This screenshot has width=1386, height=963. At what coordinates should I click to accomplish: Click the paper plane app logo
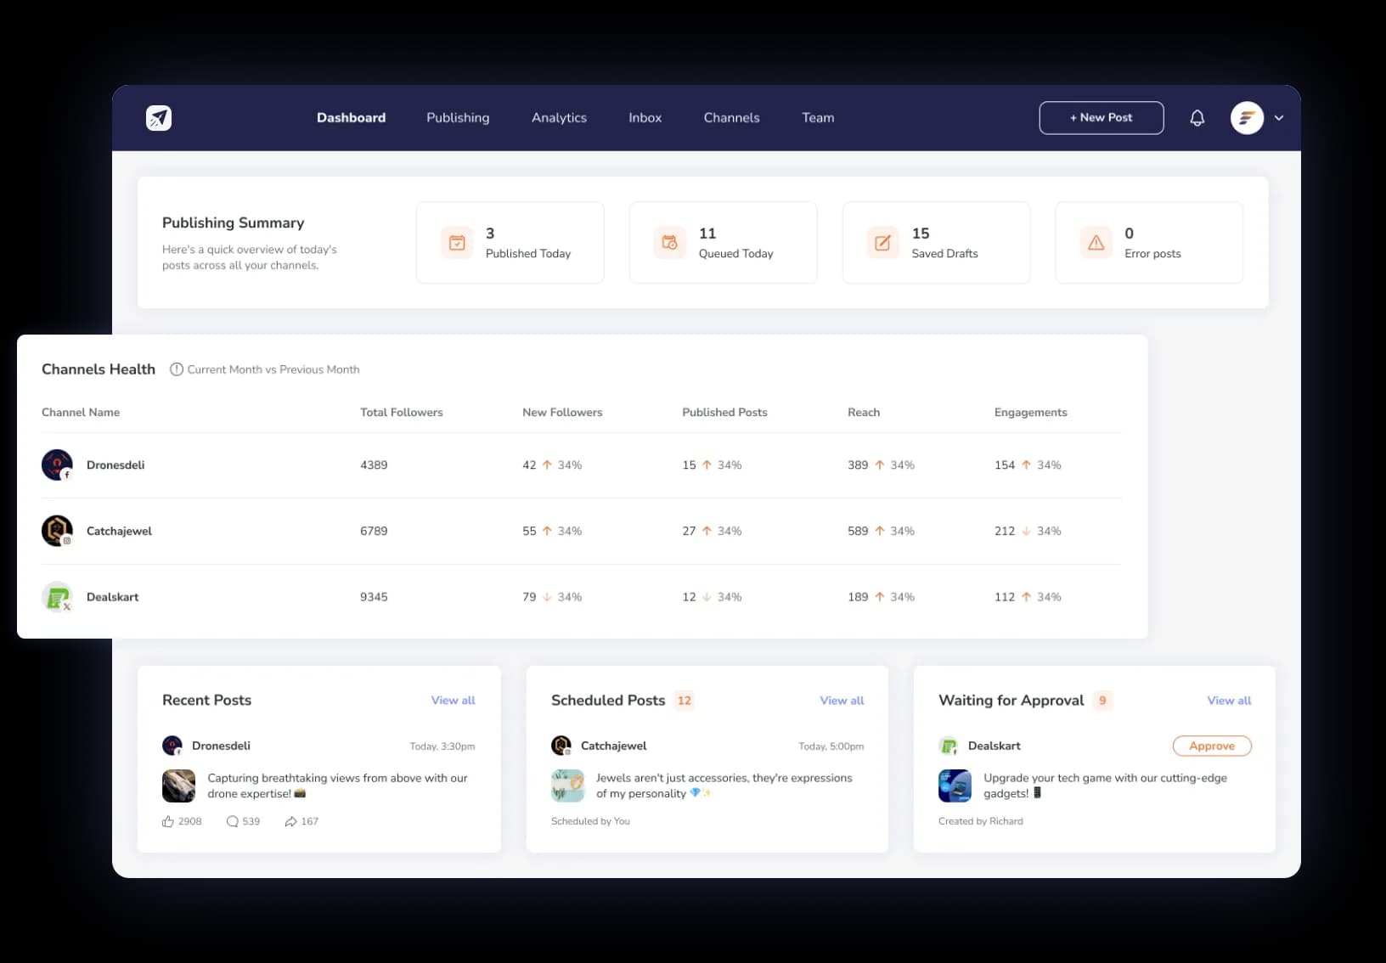[159, 118]
